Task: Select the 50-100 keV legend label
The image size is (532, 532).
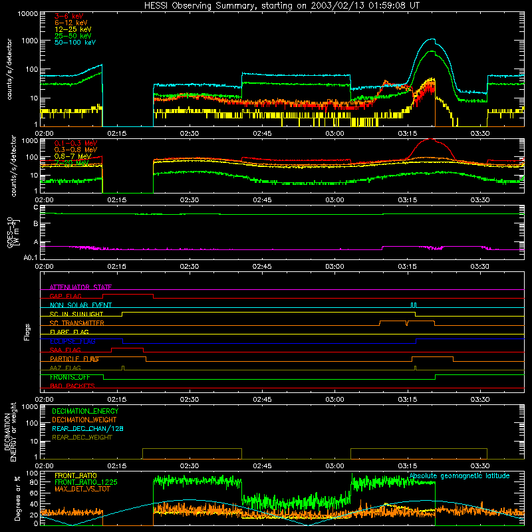Action: pos(75,43)
